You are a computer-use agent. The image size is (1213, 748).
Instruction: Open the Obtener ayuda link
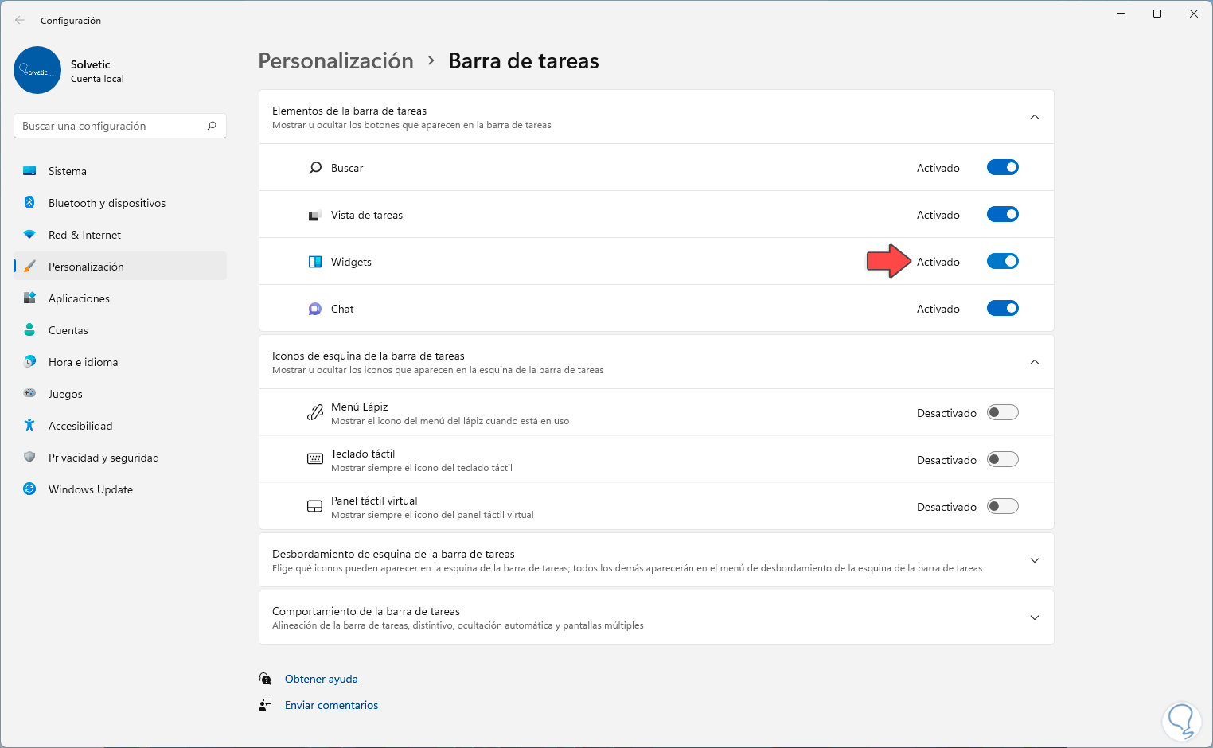pos(321,679)
